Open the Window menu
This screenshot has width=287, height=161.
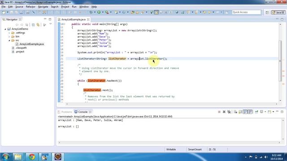84,7
